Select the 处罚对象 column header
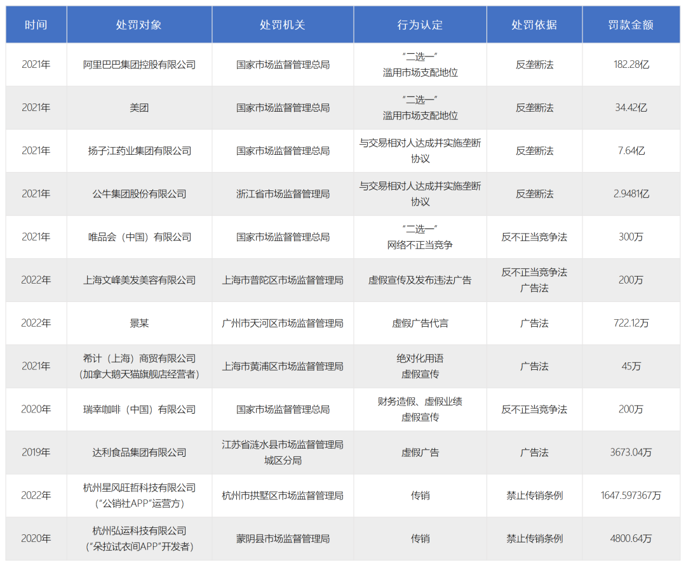This screenshot has height=566, width=686. (139, 25)
